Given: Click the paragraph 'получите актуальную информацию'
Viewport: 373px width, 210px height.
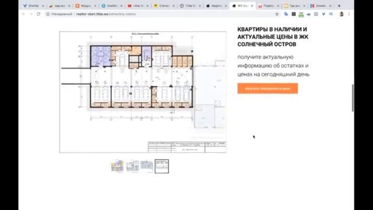Looking at the screenshot, I should click(273, 65).
